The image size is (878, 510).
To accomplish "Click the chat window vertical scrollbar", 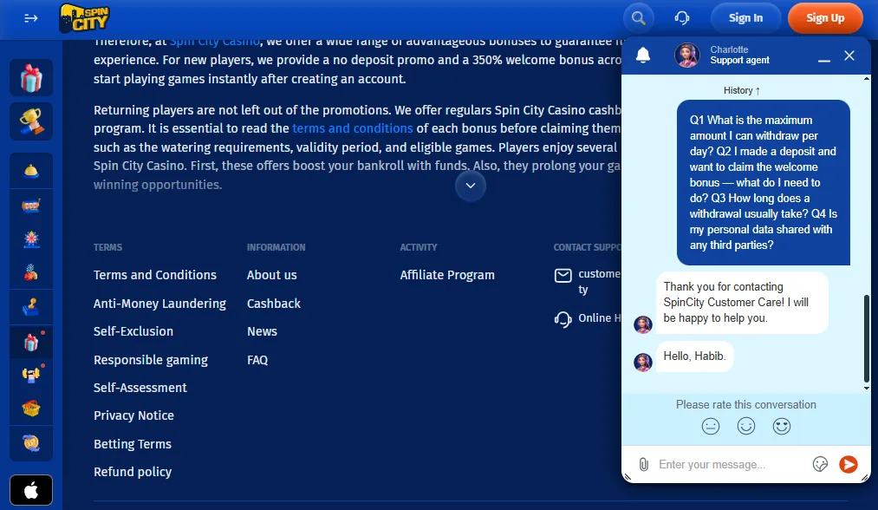I will [866, 339].
